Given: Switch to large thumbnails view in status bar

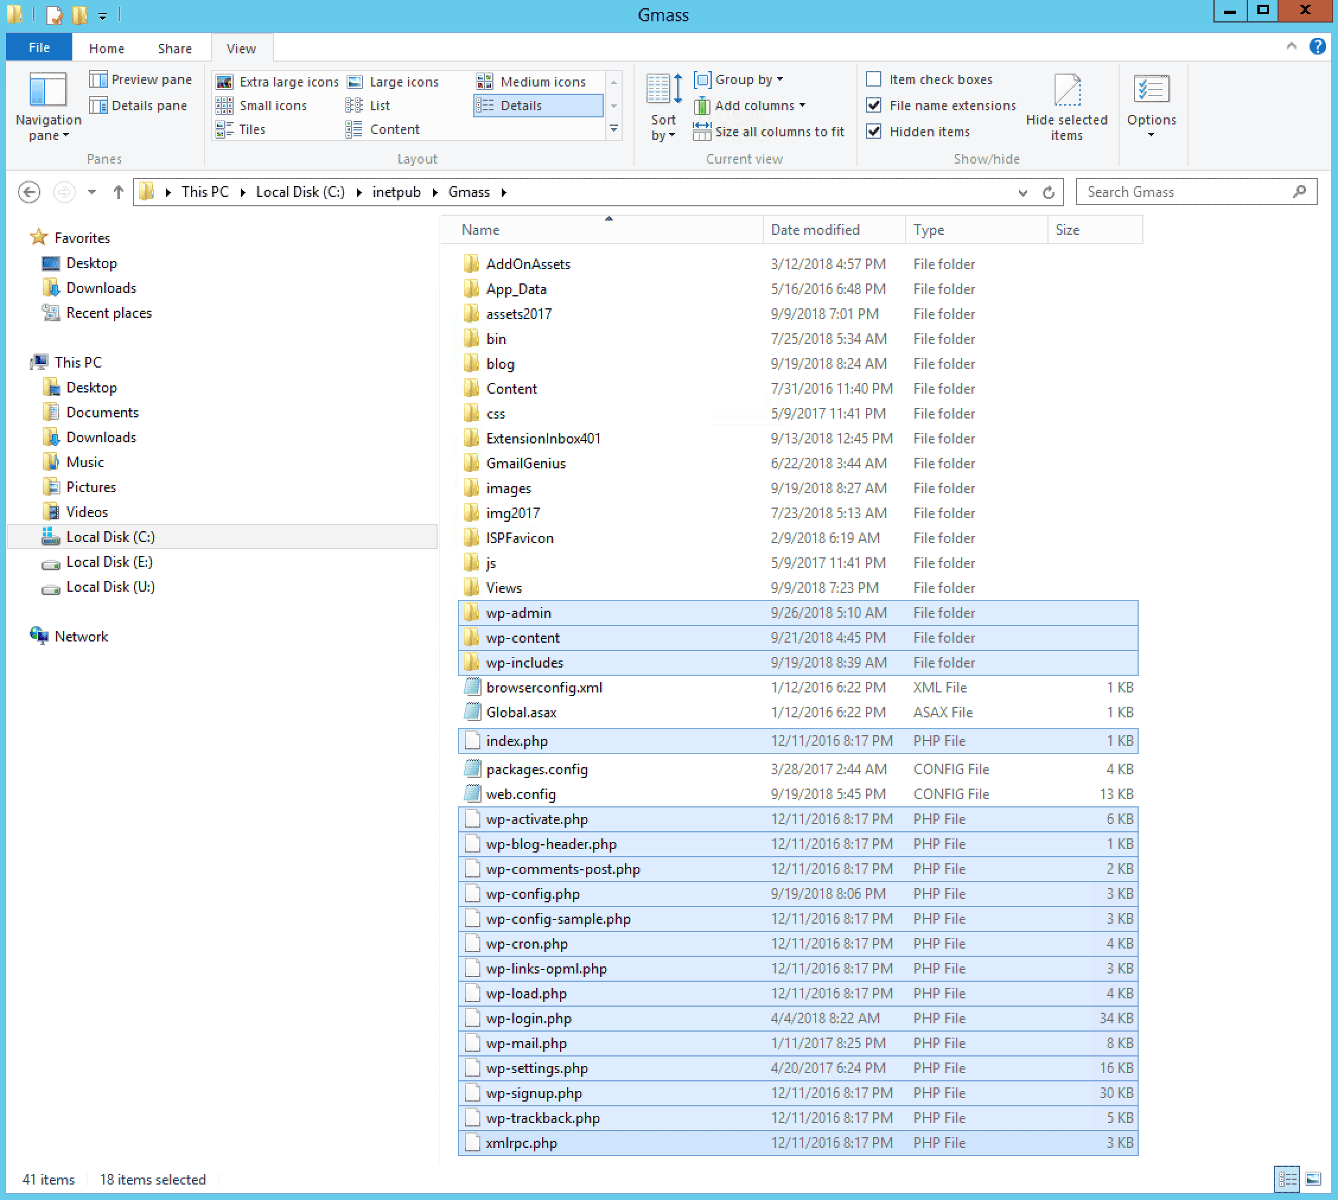Looking at the screenshot, I should [x=1313, y=1179].
